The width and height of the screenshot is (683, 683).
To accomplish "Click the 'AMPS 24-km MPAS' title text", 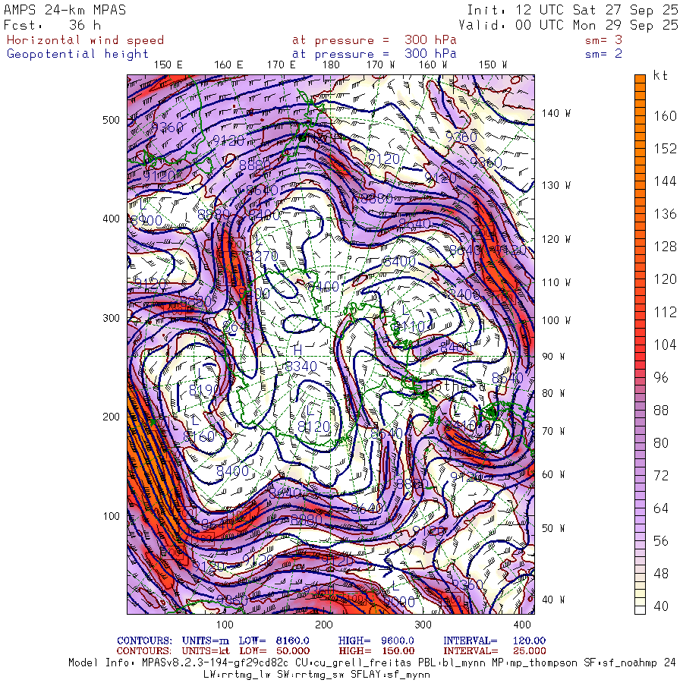I will [x=65, y=10].
